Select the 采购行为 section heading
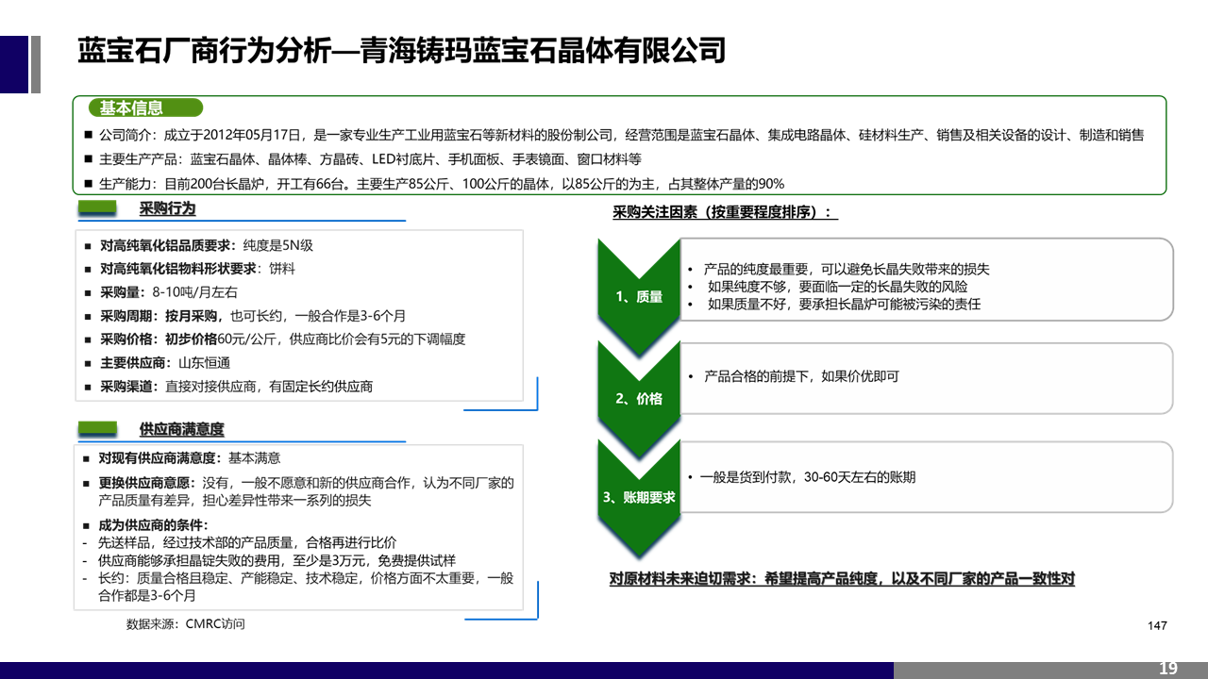 167,208
